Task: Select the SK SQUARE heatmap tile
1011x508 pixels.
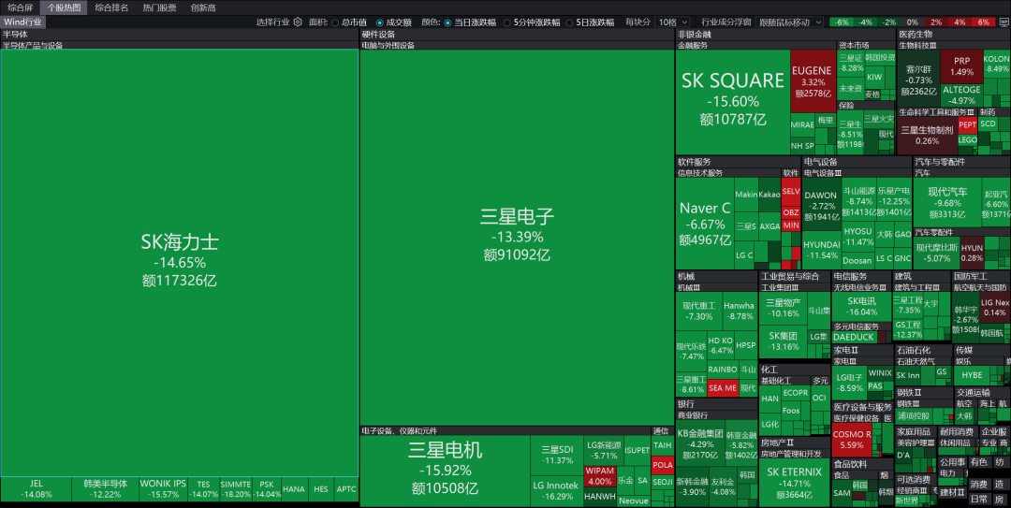Action: pos(733,102)
